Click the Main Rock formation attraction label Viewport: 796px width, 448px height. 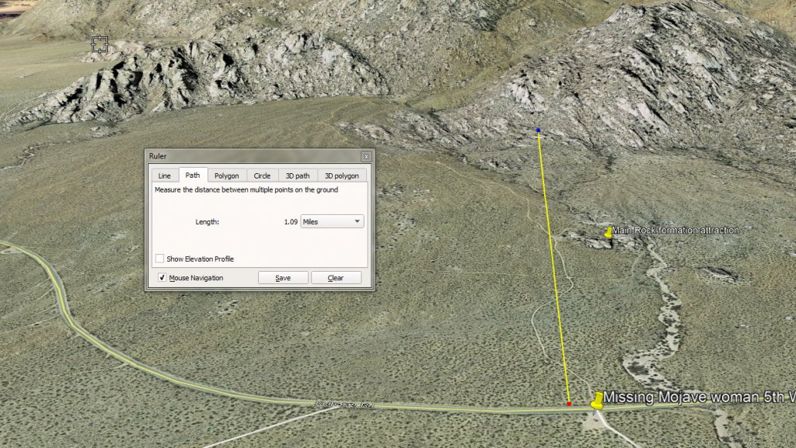[675, 231]
